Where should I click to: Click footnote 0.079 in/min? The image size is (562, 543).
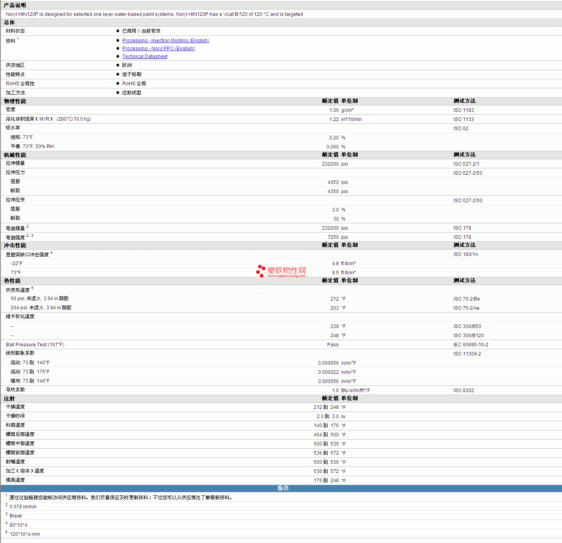click(x=23, y=507)
